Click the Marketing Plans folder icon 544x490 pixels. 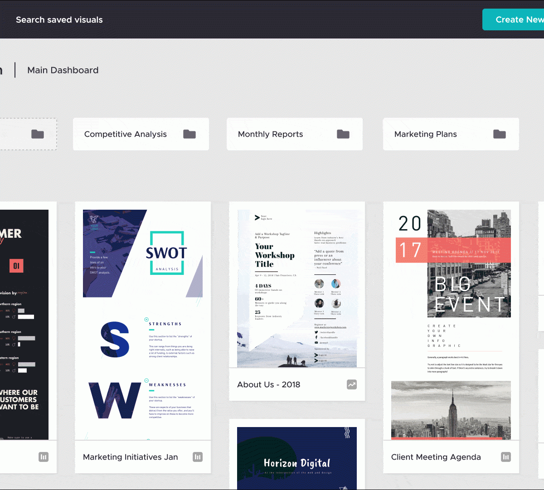[x=499, y=134]
